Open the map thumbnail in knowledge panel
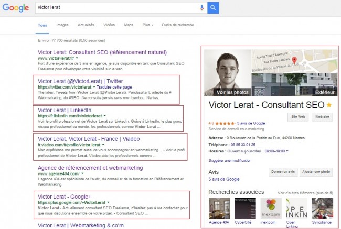This screenshot has height=229, width=341. (x=294, y=61)
